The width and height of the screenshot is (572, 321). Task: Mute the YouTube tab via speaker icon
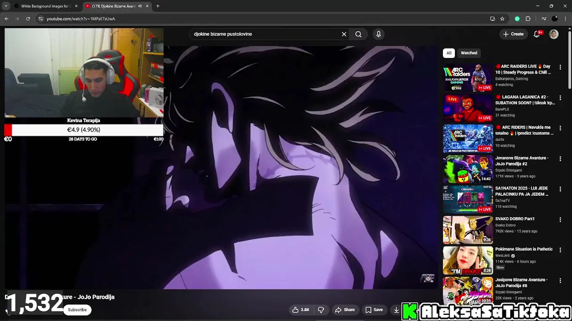[x=140, y=6]
